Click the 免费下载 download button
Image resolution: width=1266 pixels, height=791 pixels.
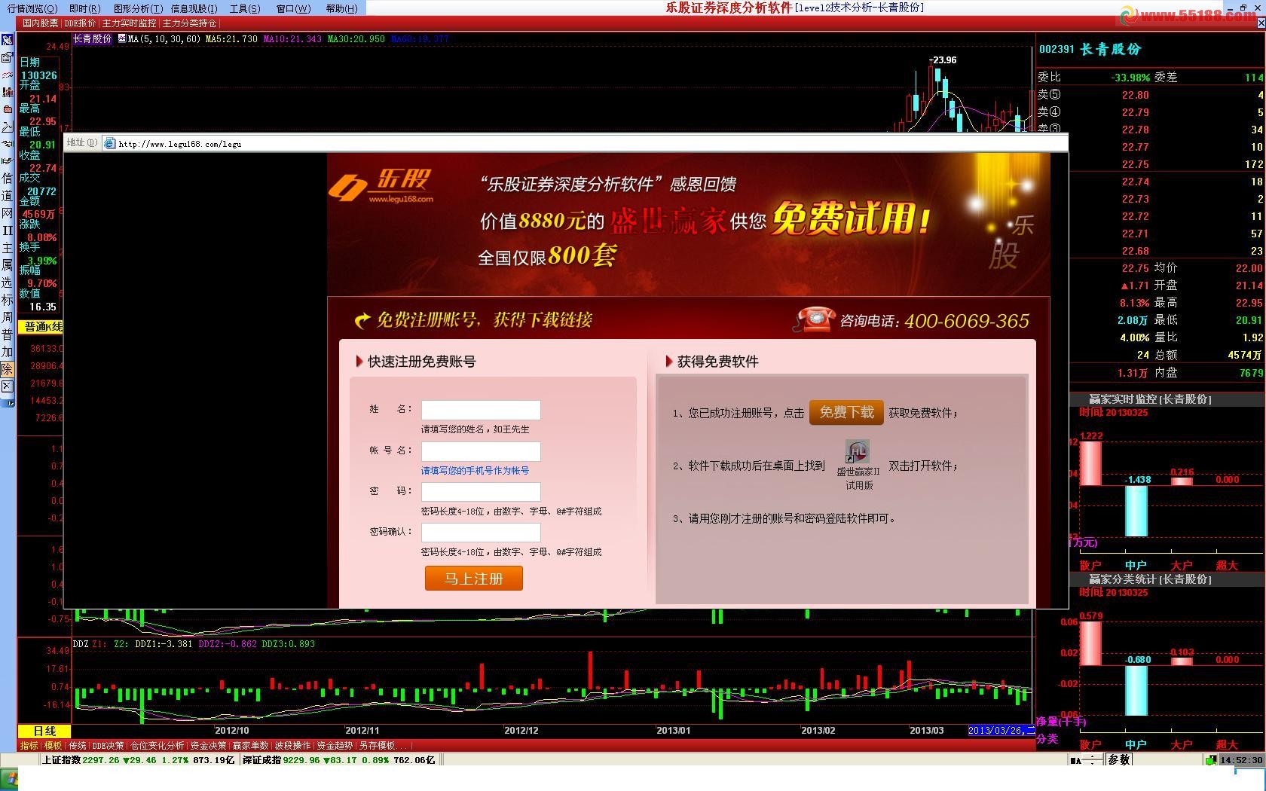click(x=846, y=412)
